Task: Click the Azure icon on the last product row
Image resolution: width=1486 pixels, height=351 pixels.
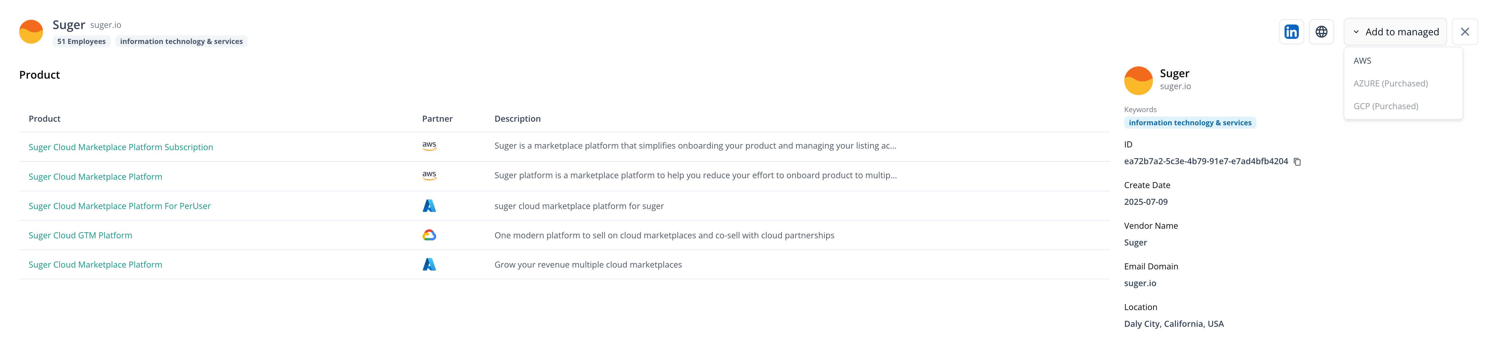Action: click(429, 264)
